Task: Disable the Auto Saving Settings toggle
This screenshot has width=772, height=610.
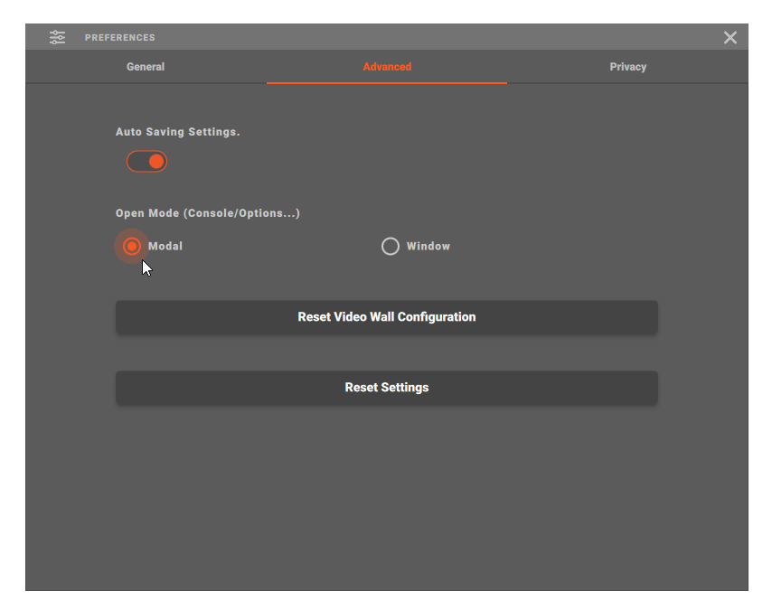Action: point(146,162)
